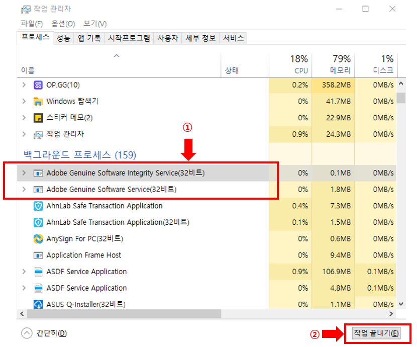417x347 pixels.
Task: Switch to the 시작프로그램 tab
Action: (x=129, y=38)
